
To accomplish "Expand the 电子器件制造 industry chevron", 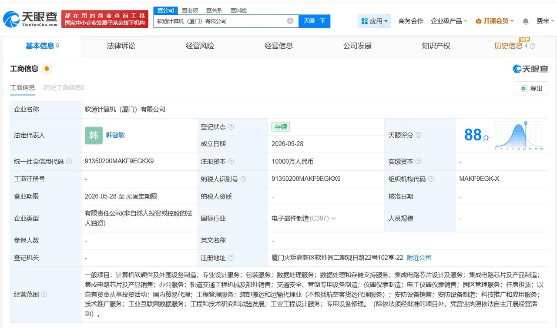I will tap(333, 219).
